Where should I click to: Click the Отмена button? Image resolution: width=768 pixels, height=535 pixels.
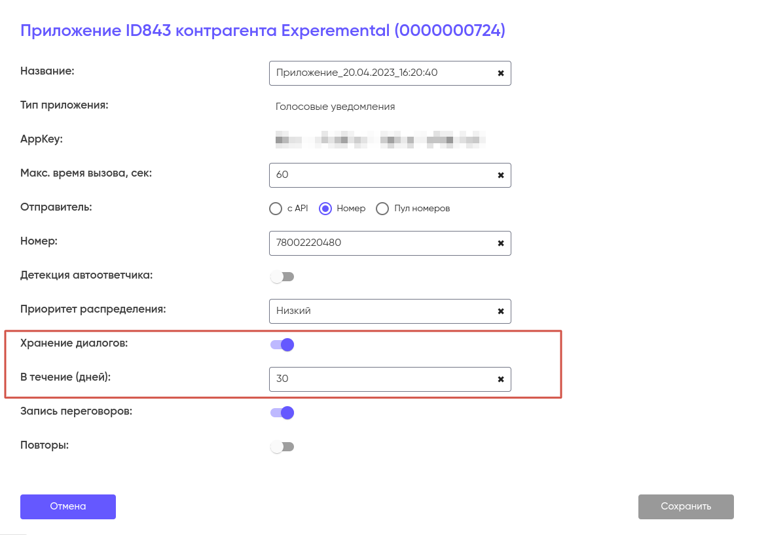coord(68,507)
